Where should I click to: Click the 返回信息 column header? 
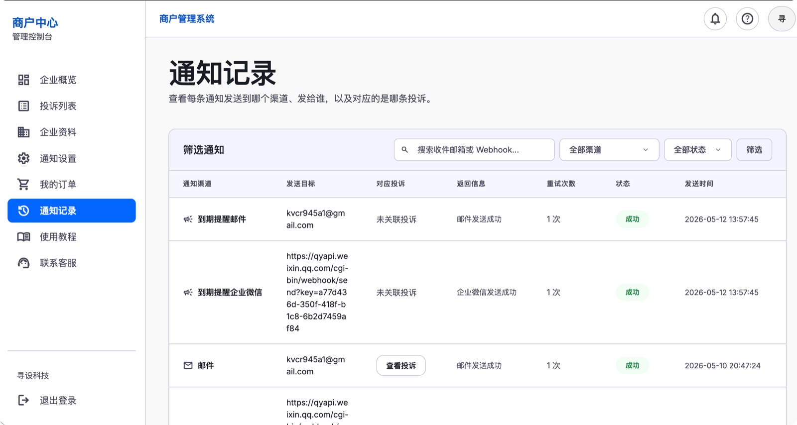tap(471, 184)
